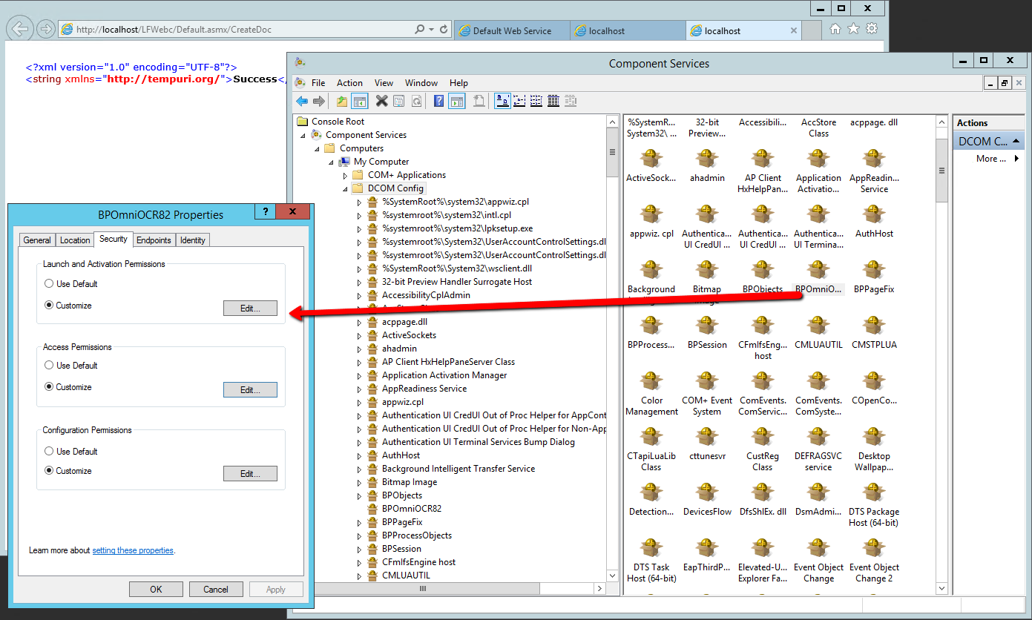Click the browser Favorites star icon

[x=853, y=29]
